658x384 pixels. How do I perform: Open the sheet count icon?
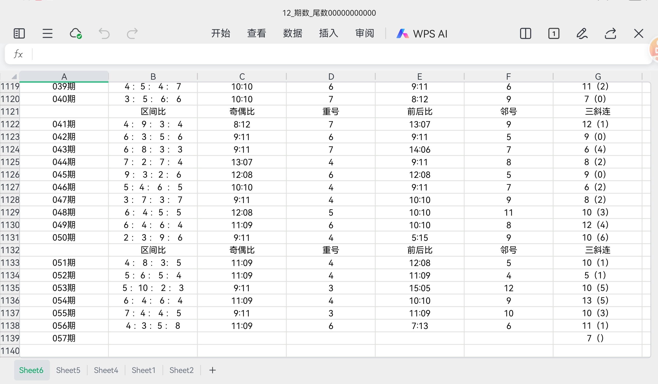(x=554, y=33)
